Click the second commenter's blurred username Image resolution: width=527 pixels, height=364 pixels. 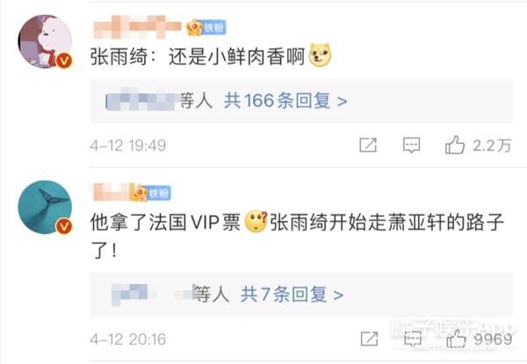tap(113, 192)
